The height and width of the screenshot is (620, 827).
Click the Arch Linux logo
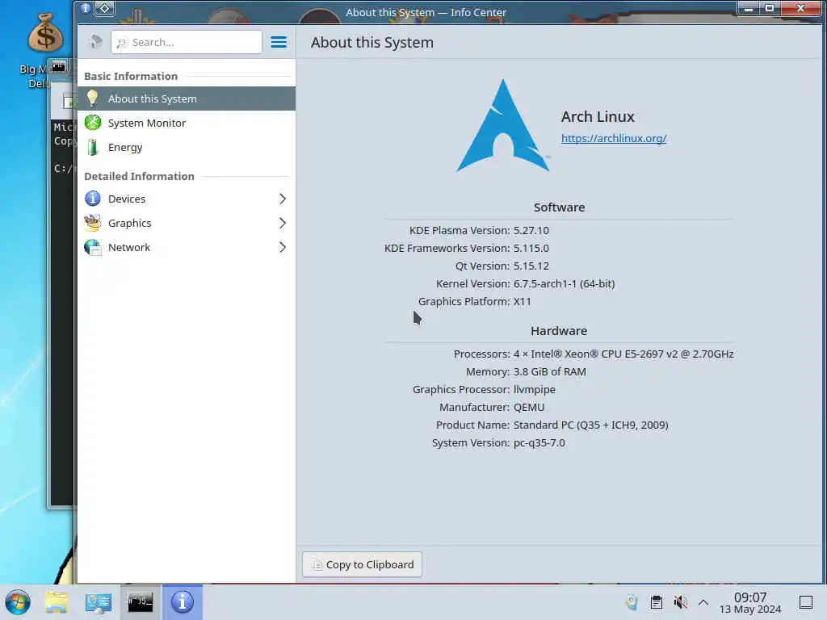[503, 125]
